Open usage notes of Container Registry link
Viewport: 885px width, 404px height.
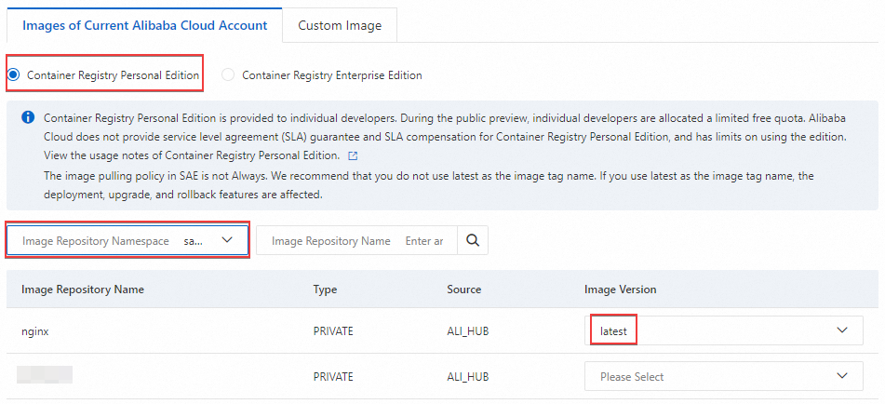(190, 155)
